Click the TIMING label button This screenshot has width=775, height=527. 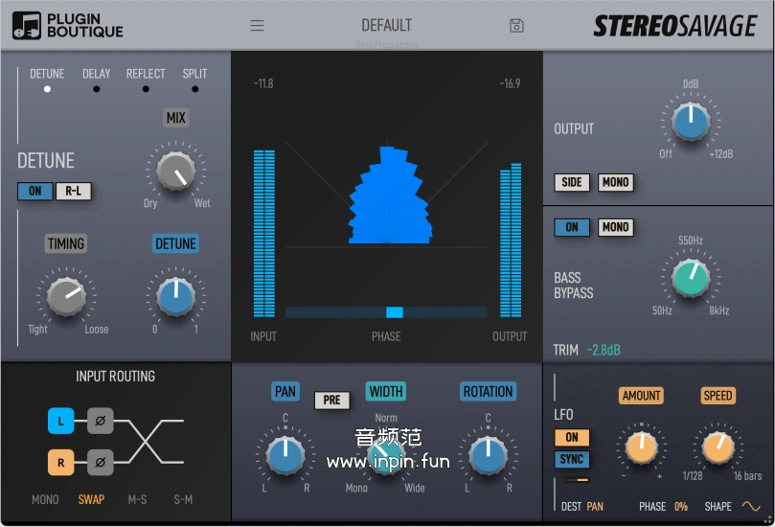(x=66, y=243)
